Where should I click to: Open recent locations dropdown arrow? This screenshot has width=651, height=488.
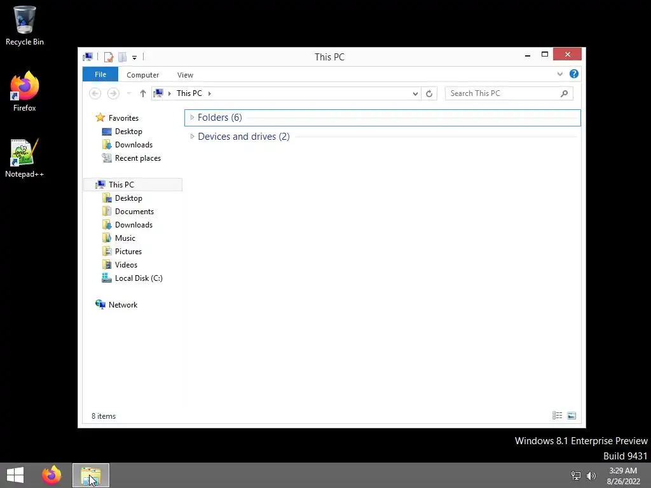129,93
